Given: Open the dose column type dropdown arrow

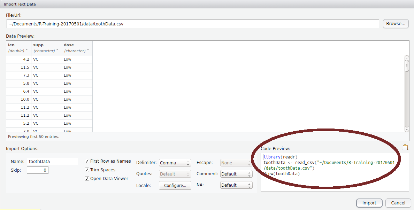Looking at the screenshot, I should (x=88, y=50).
